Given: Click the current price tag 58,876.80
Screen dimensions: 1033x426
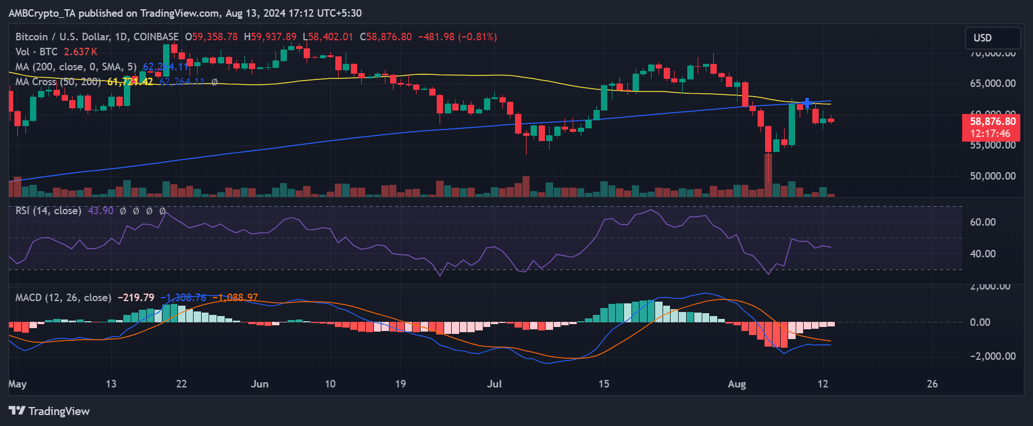Looking at the screenshot, I should coord(993,121).
